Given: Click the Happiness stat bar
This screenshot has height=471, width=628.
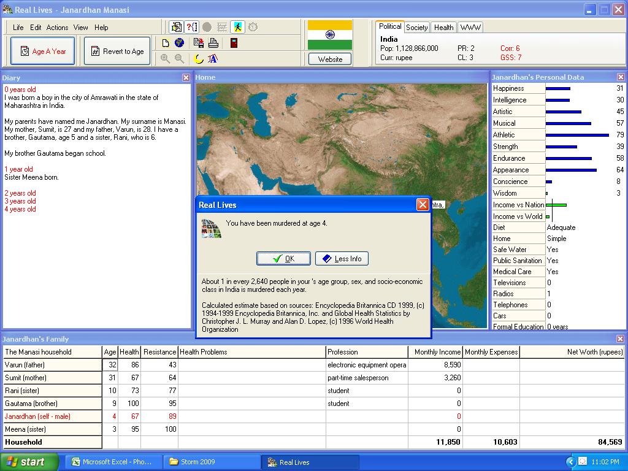Looking at the screenshot, I should 557,88.
